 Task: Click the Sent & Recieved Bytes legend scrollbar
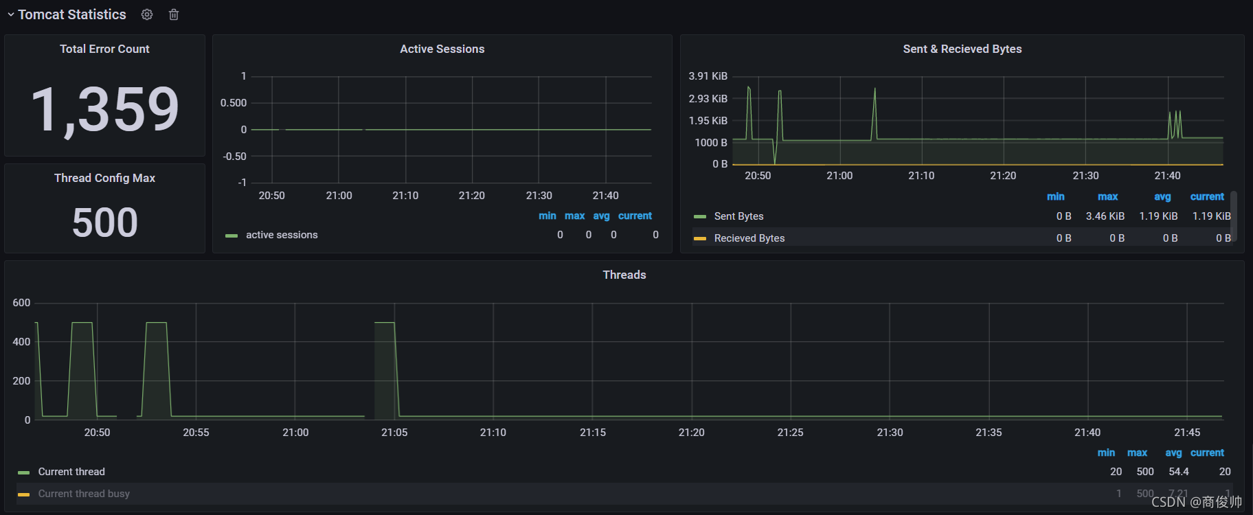(x=1234, y=216)
